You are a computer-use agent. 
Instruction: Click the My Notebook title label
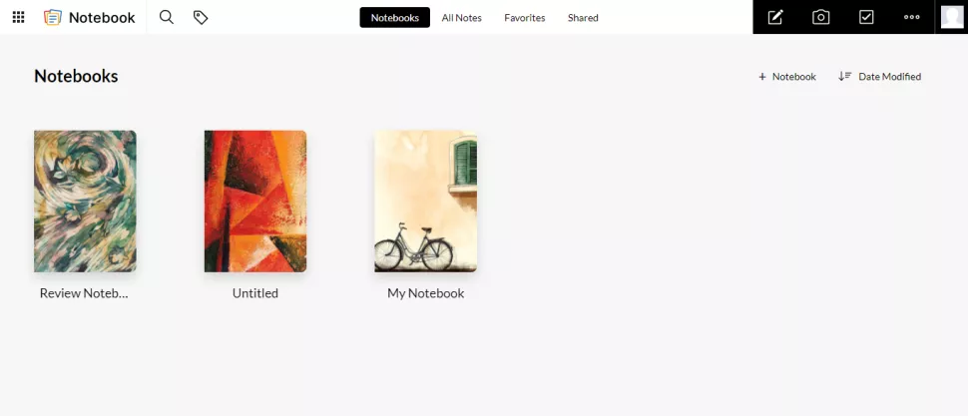click(426, 293)
